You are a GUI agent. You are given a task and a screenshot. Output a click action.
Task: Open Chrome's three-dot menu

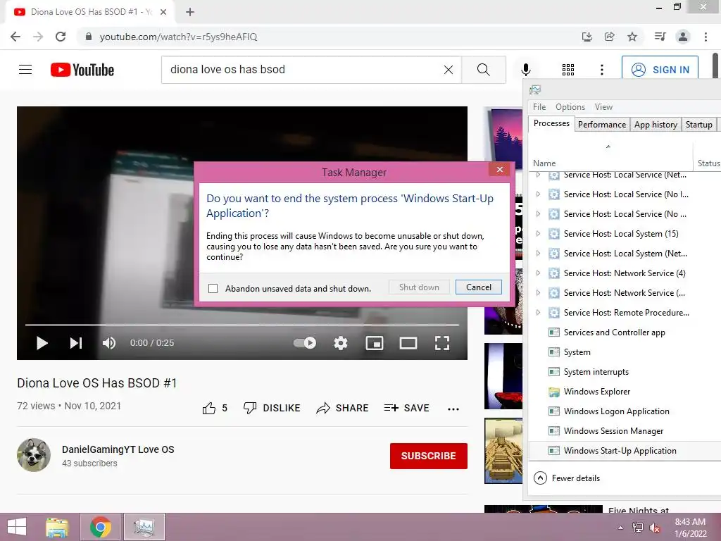click(x=706, y=37)
